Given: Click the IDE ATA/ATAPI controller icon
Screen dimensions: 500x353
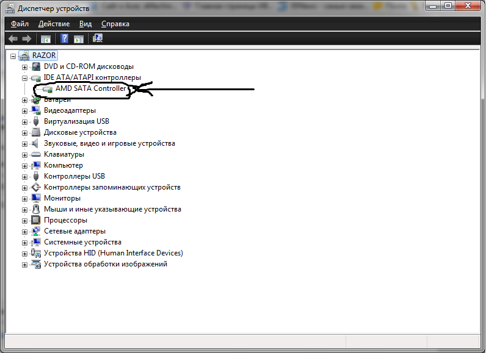Looking at the screenshot, I should [x=35, y=78].
